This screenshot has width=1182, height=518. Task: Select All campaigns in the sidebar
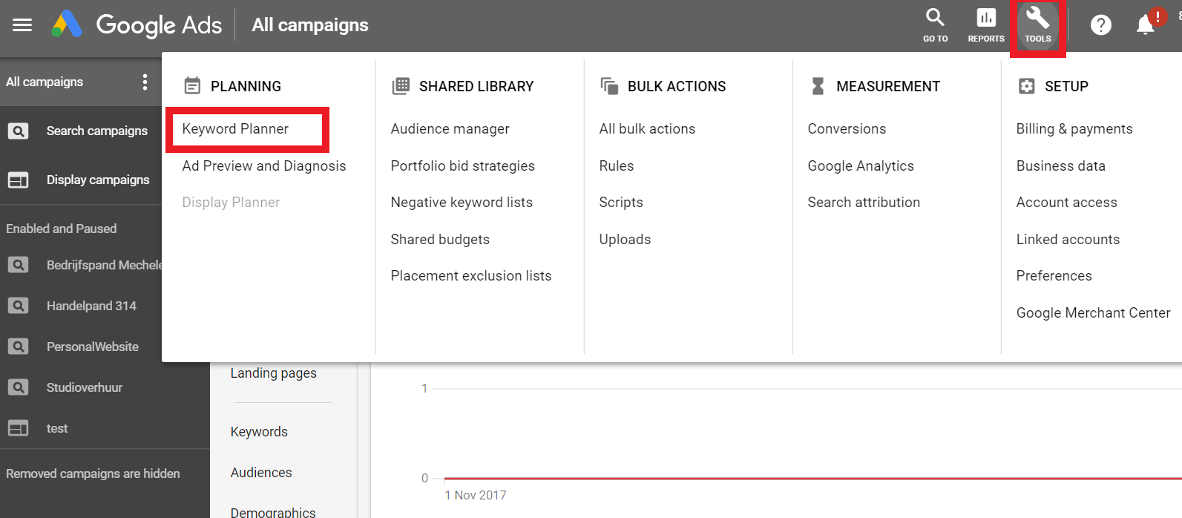45,82
